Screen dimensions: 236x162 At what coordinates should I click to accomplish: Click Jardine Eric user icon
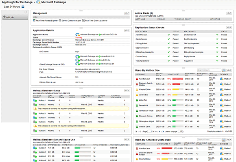pyautogui.click(x=137, y=95)
